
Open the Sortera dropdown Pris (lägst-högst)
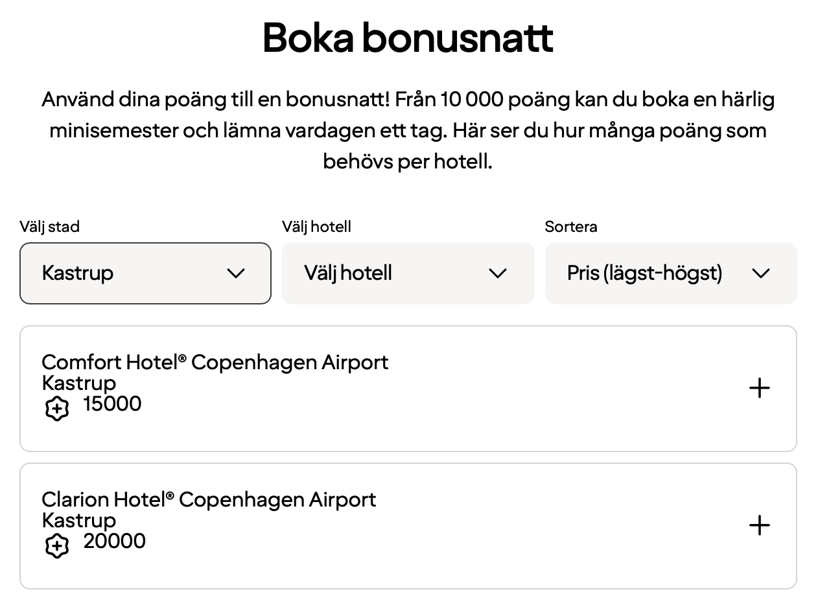point(670,273)
